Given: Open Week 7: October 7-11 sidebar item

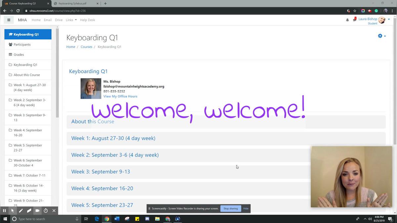Looking at the screenshot, I should coord(28,175).
